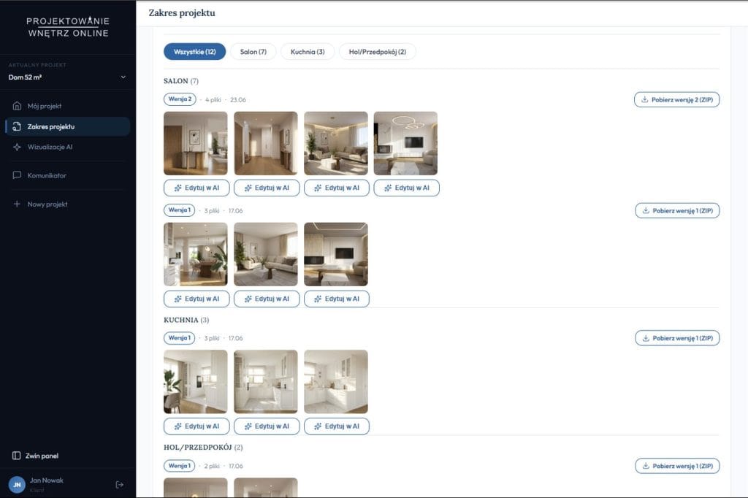Switch to the Salon (7) tab
Screen dimensions: 748x498
[x=253, y=52]
